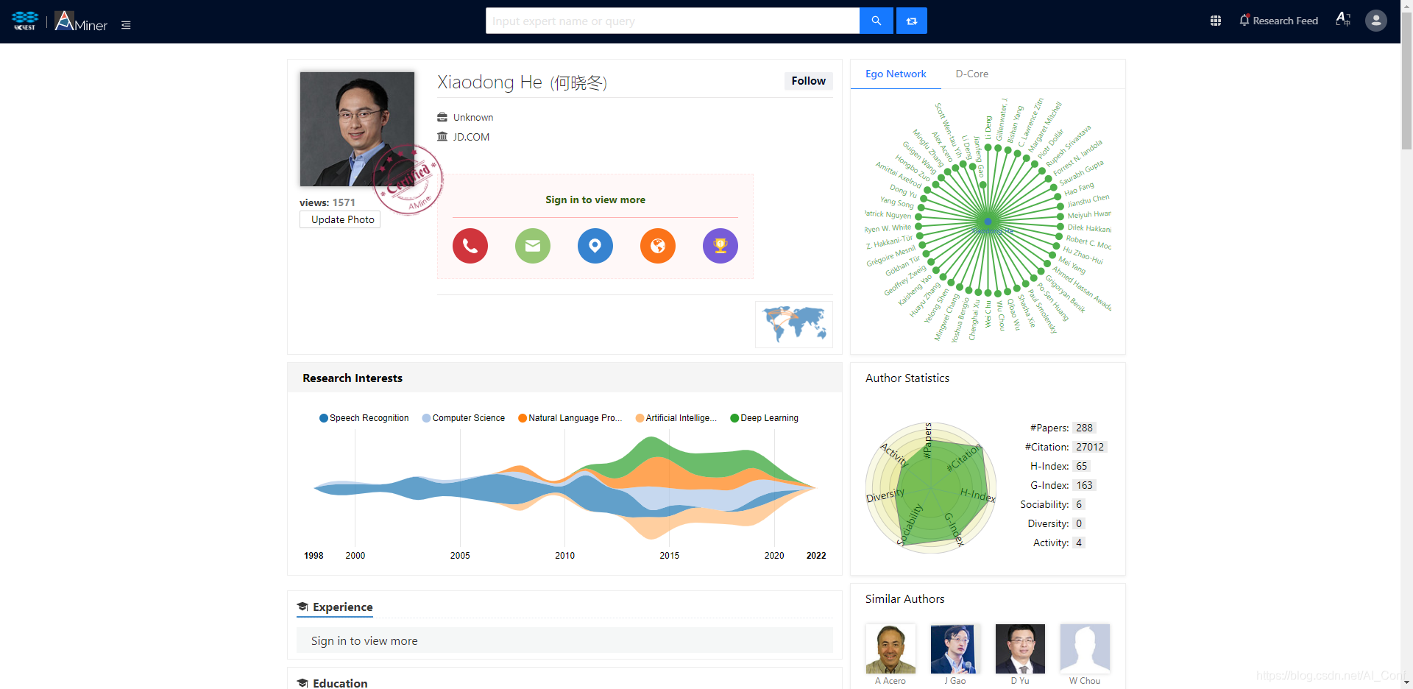Image resolution: width=1413 pixels, height=689 pixels.
Task: Click Xiaodong He's profile photo
Action: click(x=357, y=129)
